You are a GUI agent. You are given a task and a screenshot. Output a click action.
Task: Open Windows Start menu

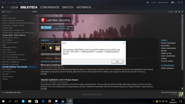pos(3,101)
